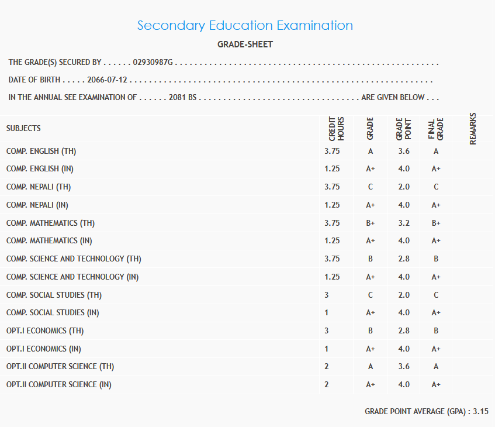
Task: Click the REMARKS column header
Action: pyautogui.click(x=473, y=129)
